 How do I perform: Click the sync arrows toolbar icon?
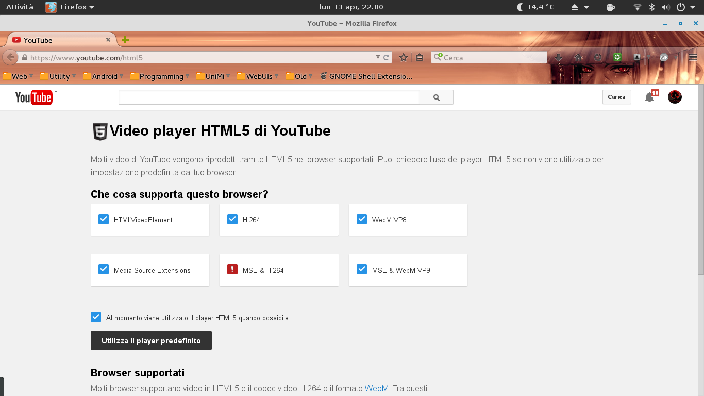click(x=598, y=58)
